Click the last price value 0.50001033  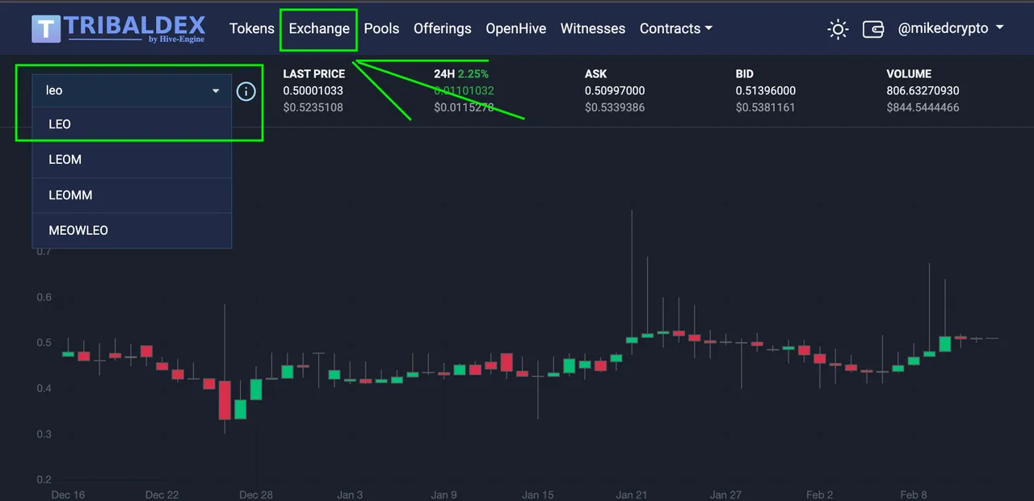coord(313,90)
